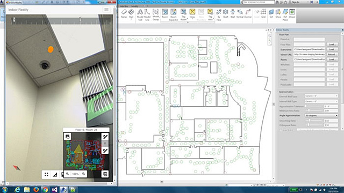Click Smoothing Ratio value field

coord(331,121)
